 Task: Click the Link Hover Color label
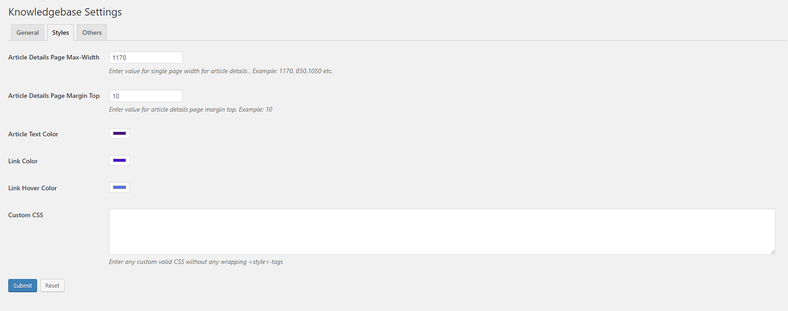[x=33, y=188]
